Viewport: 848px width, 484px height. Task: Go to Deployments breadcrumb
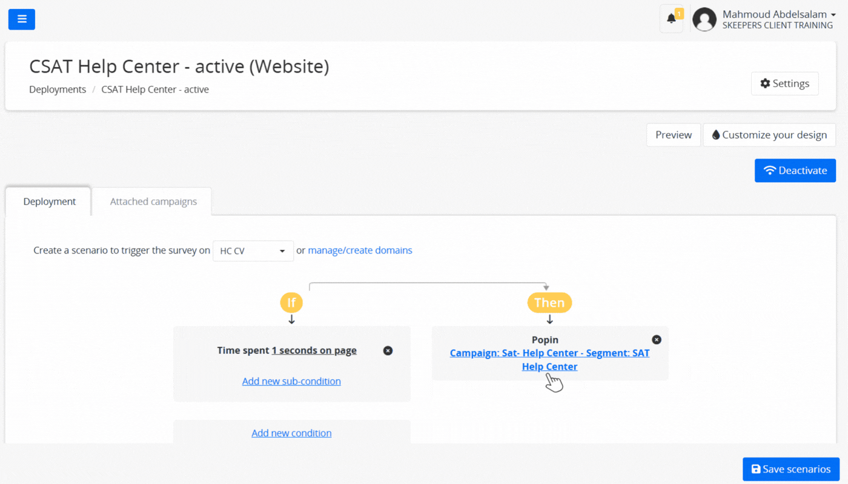[x=58, y=90]
